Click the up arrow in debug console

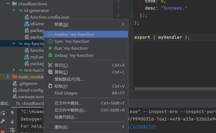coord(12,113)
